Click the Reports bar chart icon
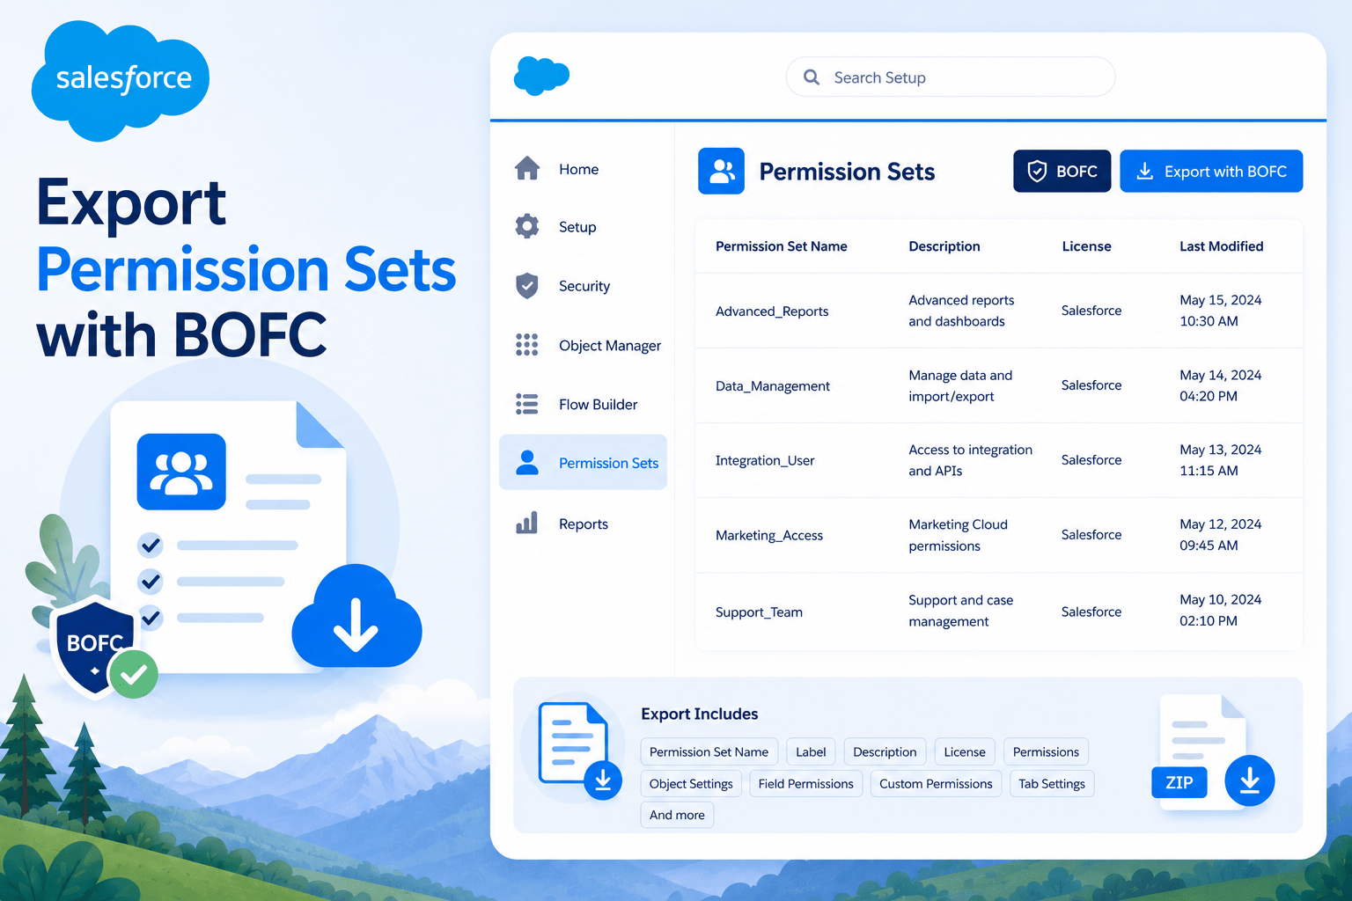1352x901 pixels. [527, 523]
